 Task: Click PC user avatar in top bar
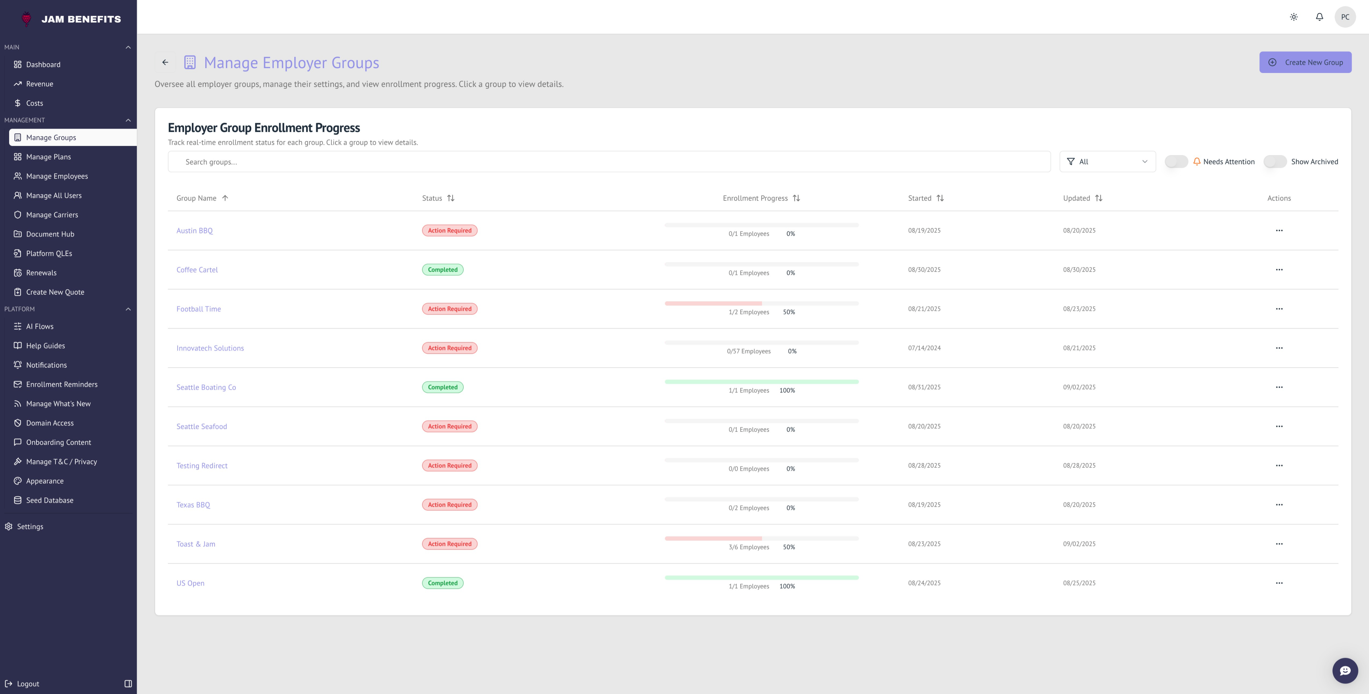coord(1345,17)
